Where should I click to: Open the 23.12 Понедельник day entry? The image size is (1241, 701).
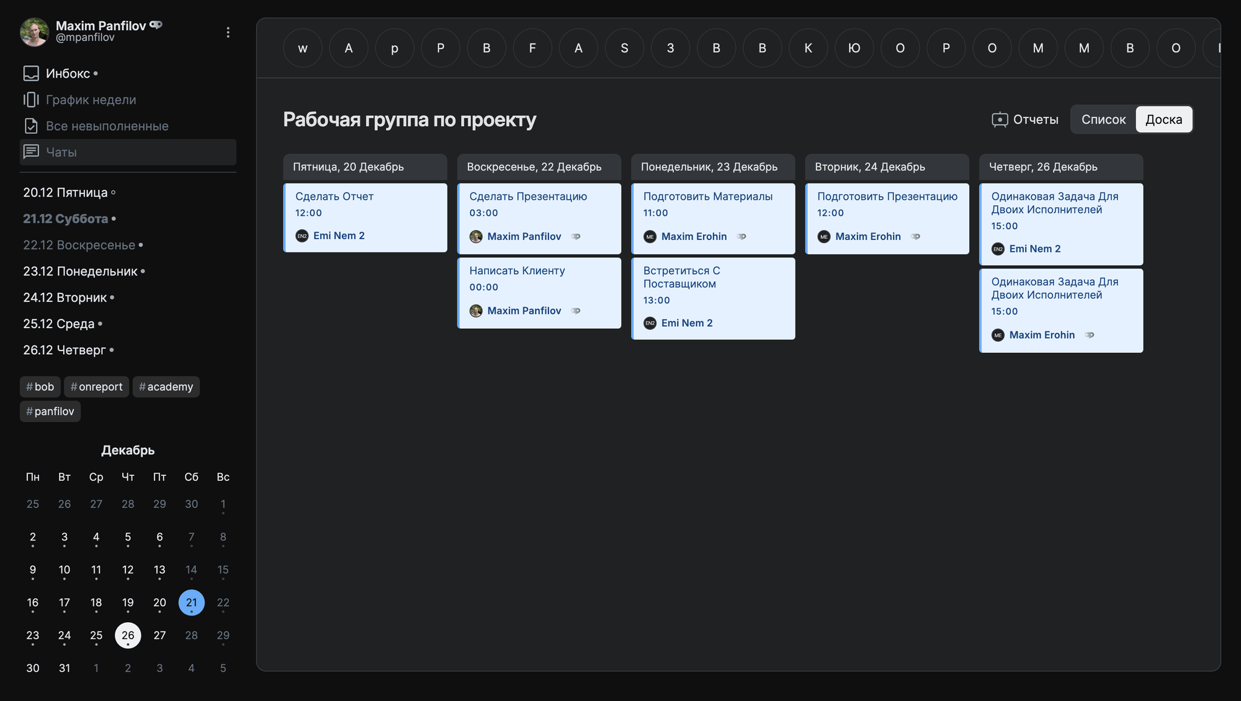[x=80, y=271]
